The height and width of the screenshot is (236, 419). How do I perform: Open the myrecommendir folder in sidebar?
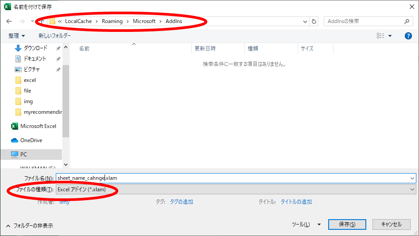tap(43, 112)
